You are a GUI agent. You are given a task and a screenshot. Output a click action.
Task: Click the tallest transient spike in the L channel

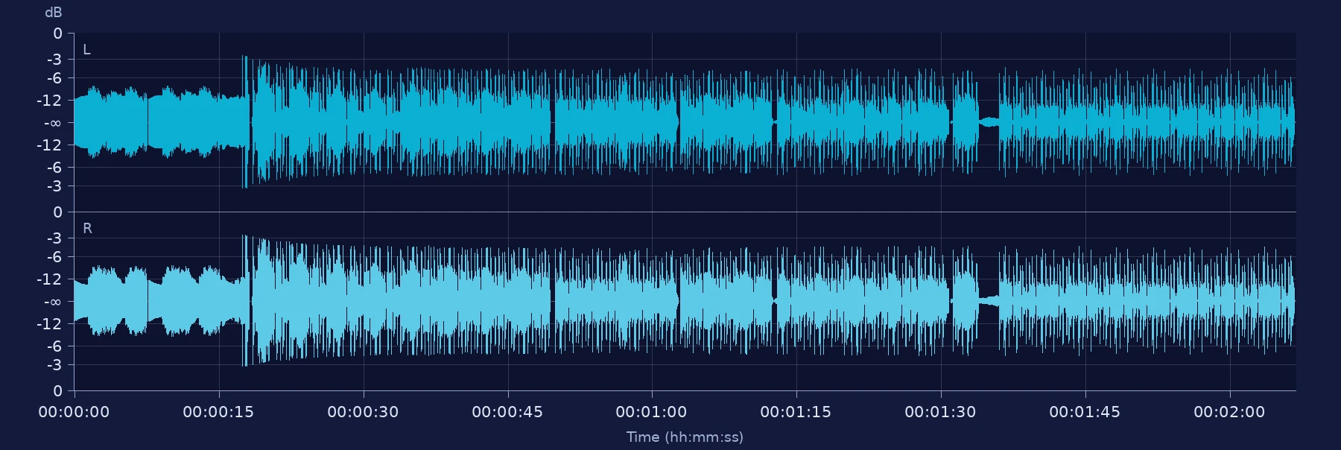coord(244,121)
